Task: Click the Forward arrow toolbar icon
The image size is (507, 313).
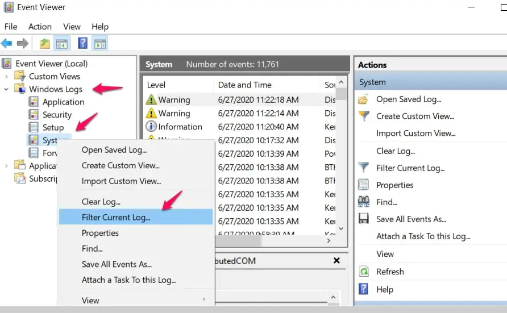Action: (22, 43)
